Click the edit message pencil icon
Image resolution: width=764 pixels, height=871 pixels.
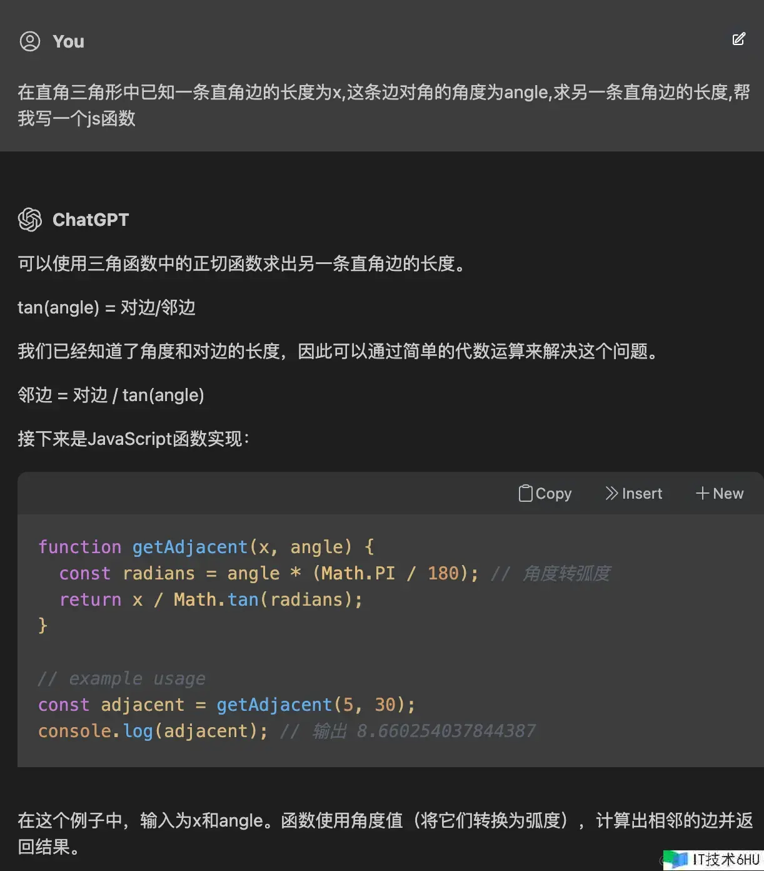coord(739,39)
